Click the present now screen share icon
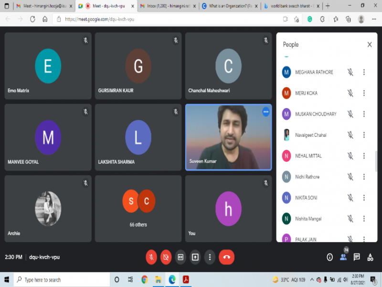The height and width of the screenshot is (287, 382). (x=195, y=257)
